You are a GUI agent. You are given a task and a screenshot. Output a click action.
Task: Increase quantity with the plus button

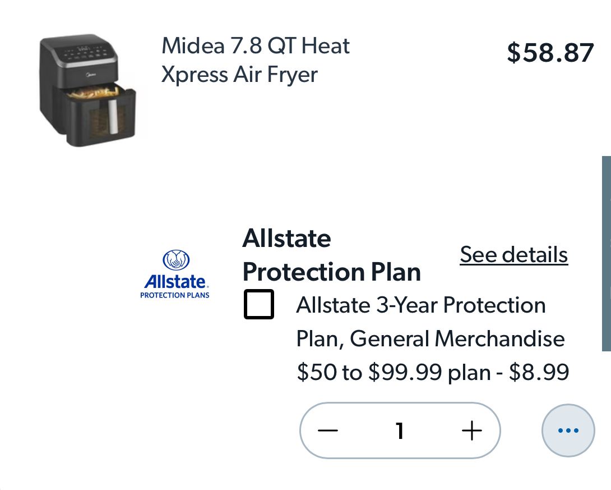coord(472,431)
